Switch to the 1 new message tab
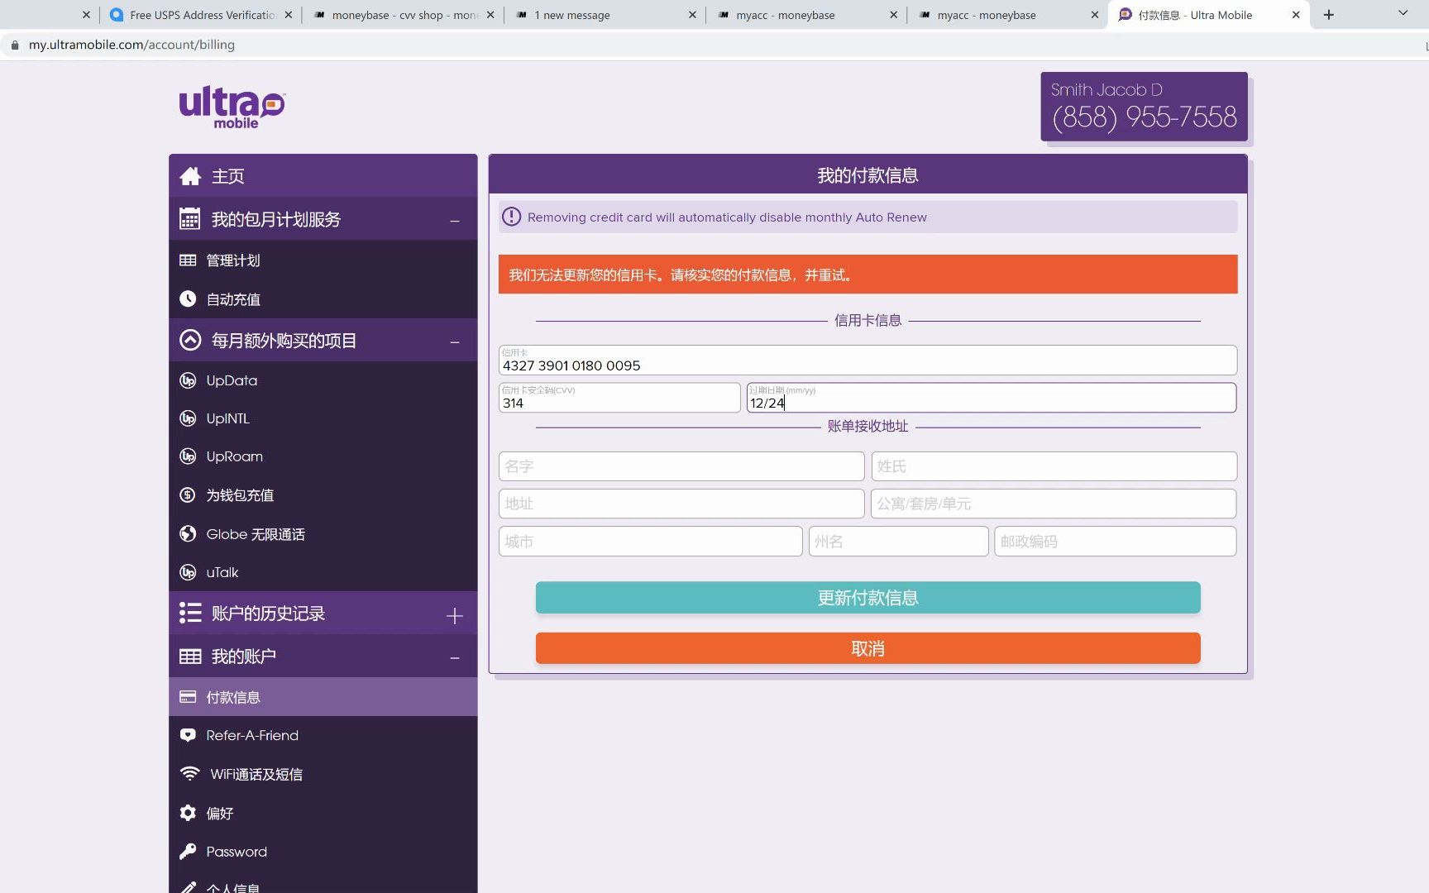The width and height of the screenshot is (1429, 893). tap(604, 15)
